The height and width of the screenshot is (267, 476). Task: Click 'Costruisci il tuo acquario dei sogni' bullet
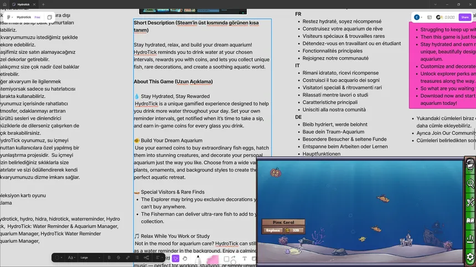[341, 80]
